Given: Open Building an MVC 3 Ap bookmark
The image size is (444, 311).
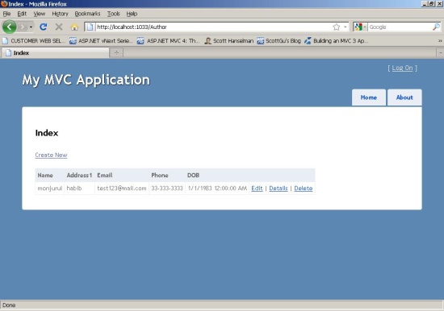Looking at the screenshot, I should [x=336, y=41].
